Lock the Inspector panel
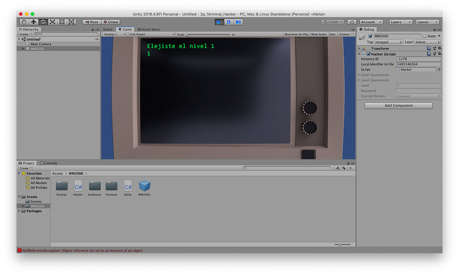 coord(434,30)
